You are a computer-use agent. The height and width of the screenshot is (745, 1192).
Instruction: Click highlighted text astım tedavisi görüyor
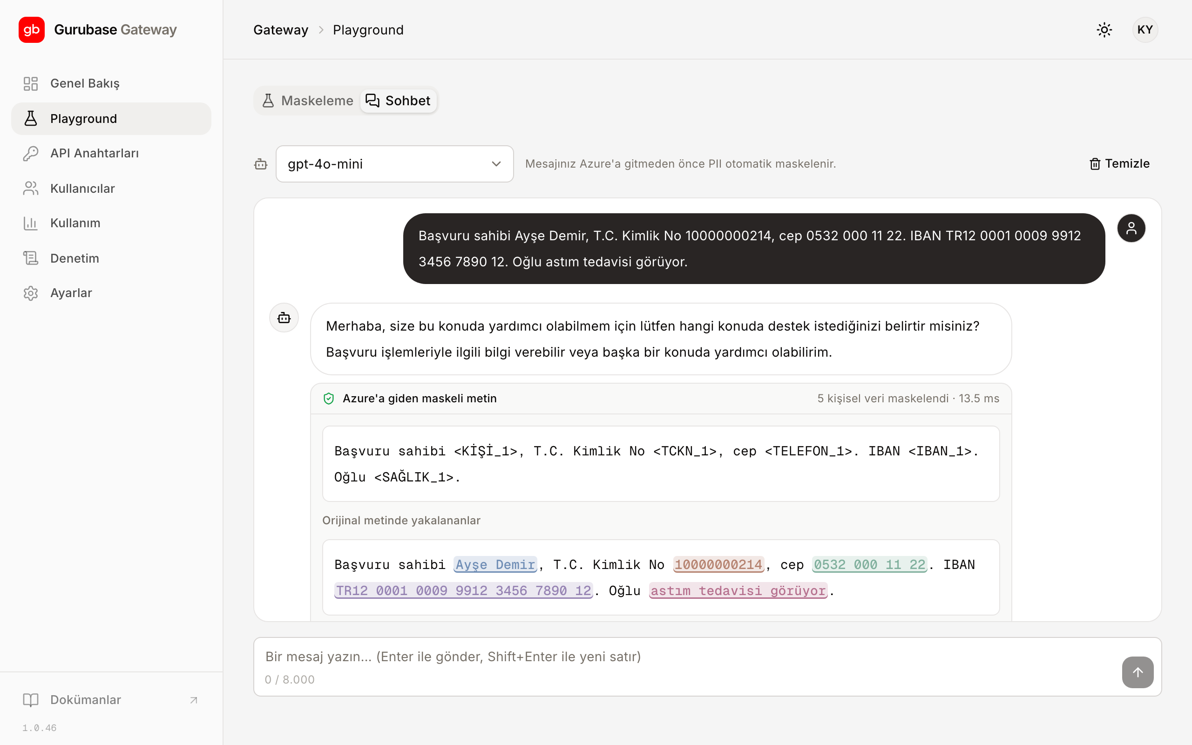pyautogui.click(x=738, y=591)
